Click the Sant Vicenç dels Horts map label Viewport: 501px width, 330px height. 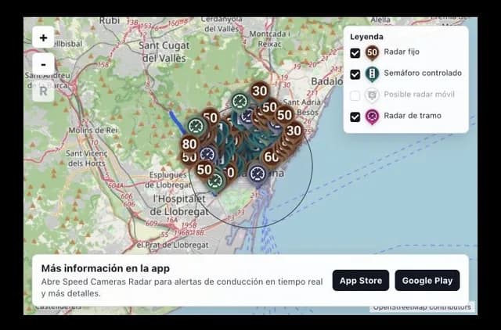point(87,158)
